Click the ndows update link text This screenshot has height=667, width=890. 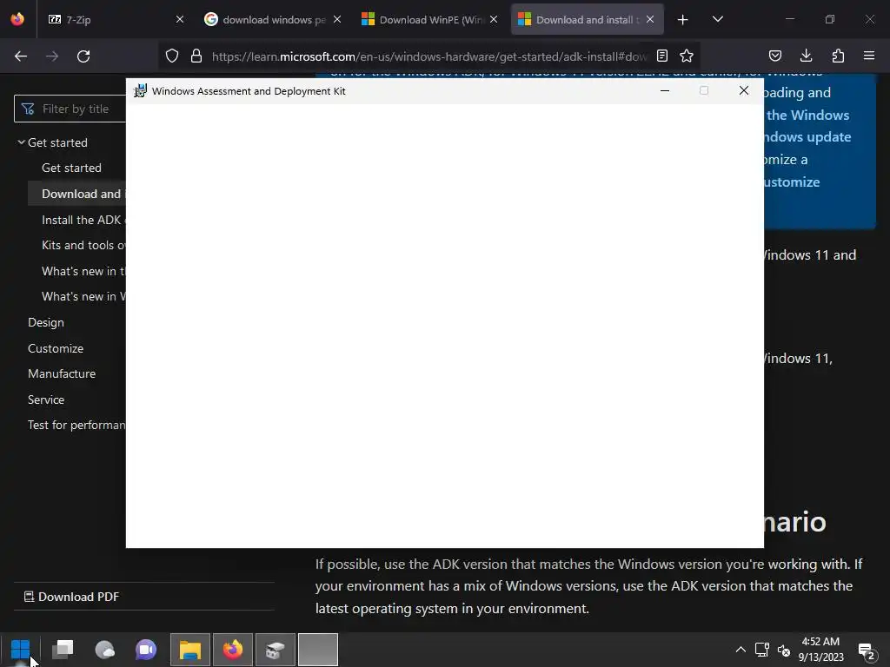pos(807,137)
